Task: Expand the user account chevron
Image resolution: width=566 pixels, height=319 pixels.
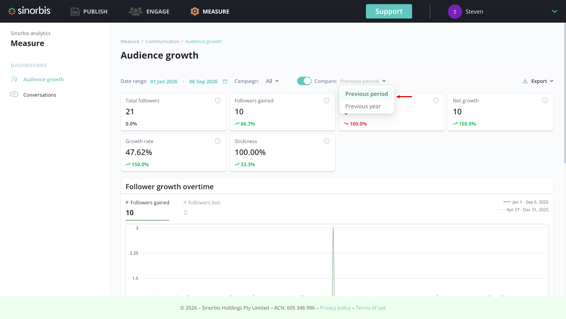Action: coord(554,11)
